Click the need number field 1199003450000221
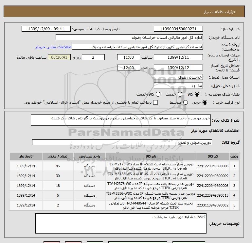This screenshot has width=252, height=243. coord(178,29)
